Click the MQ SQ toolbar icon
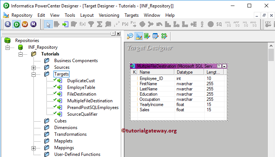Screen dimensions: 275x157 [x=245, y=24]
